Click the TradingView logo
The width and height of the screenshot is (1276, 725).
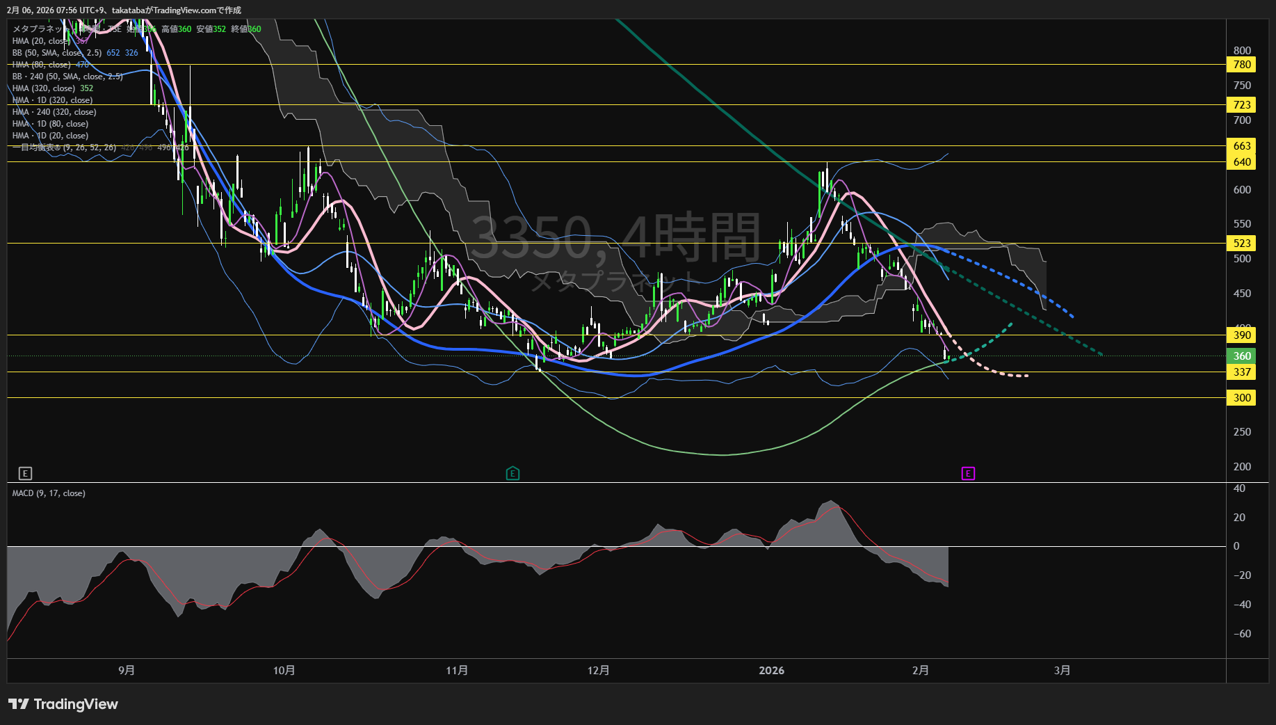(63, 704)
